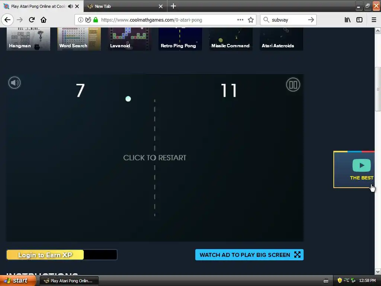Open a new tab with plus button
The height and width of the screenshot is (286, 381).
pyautogui.click(x=173, y=6)
